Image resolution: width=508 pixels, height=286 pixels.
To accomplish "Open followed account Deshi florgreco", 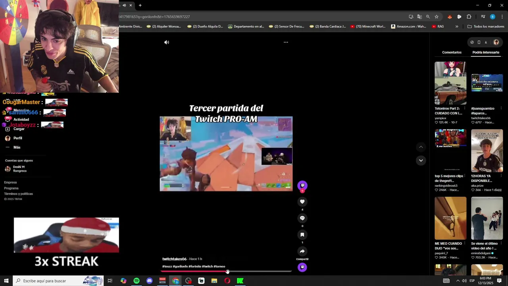I will [16, 169].
